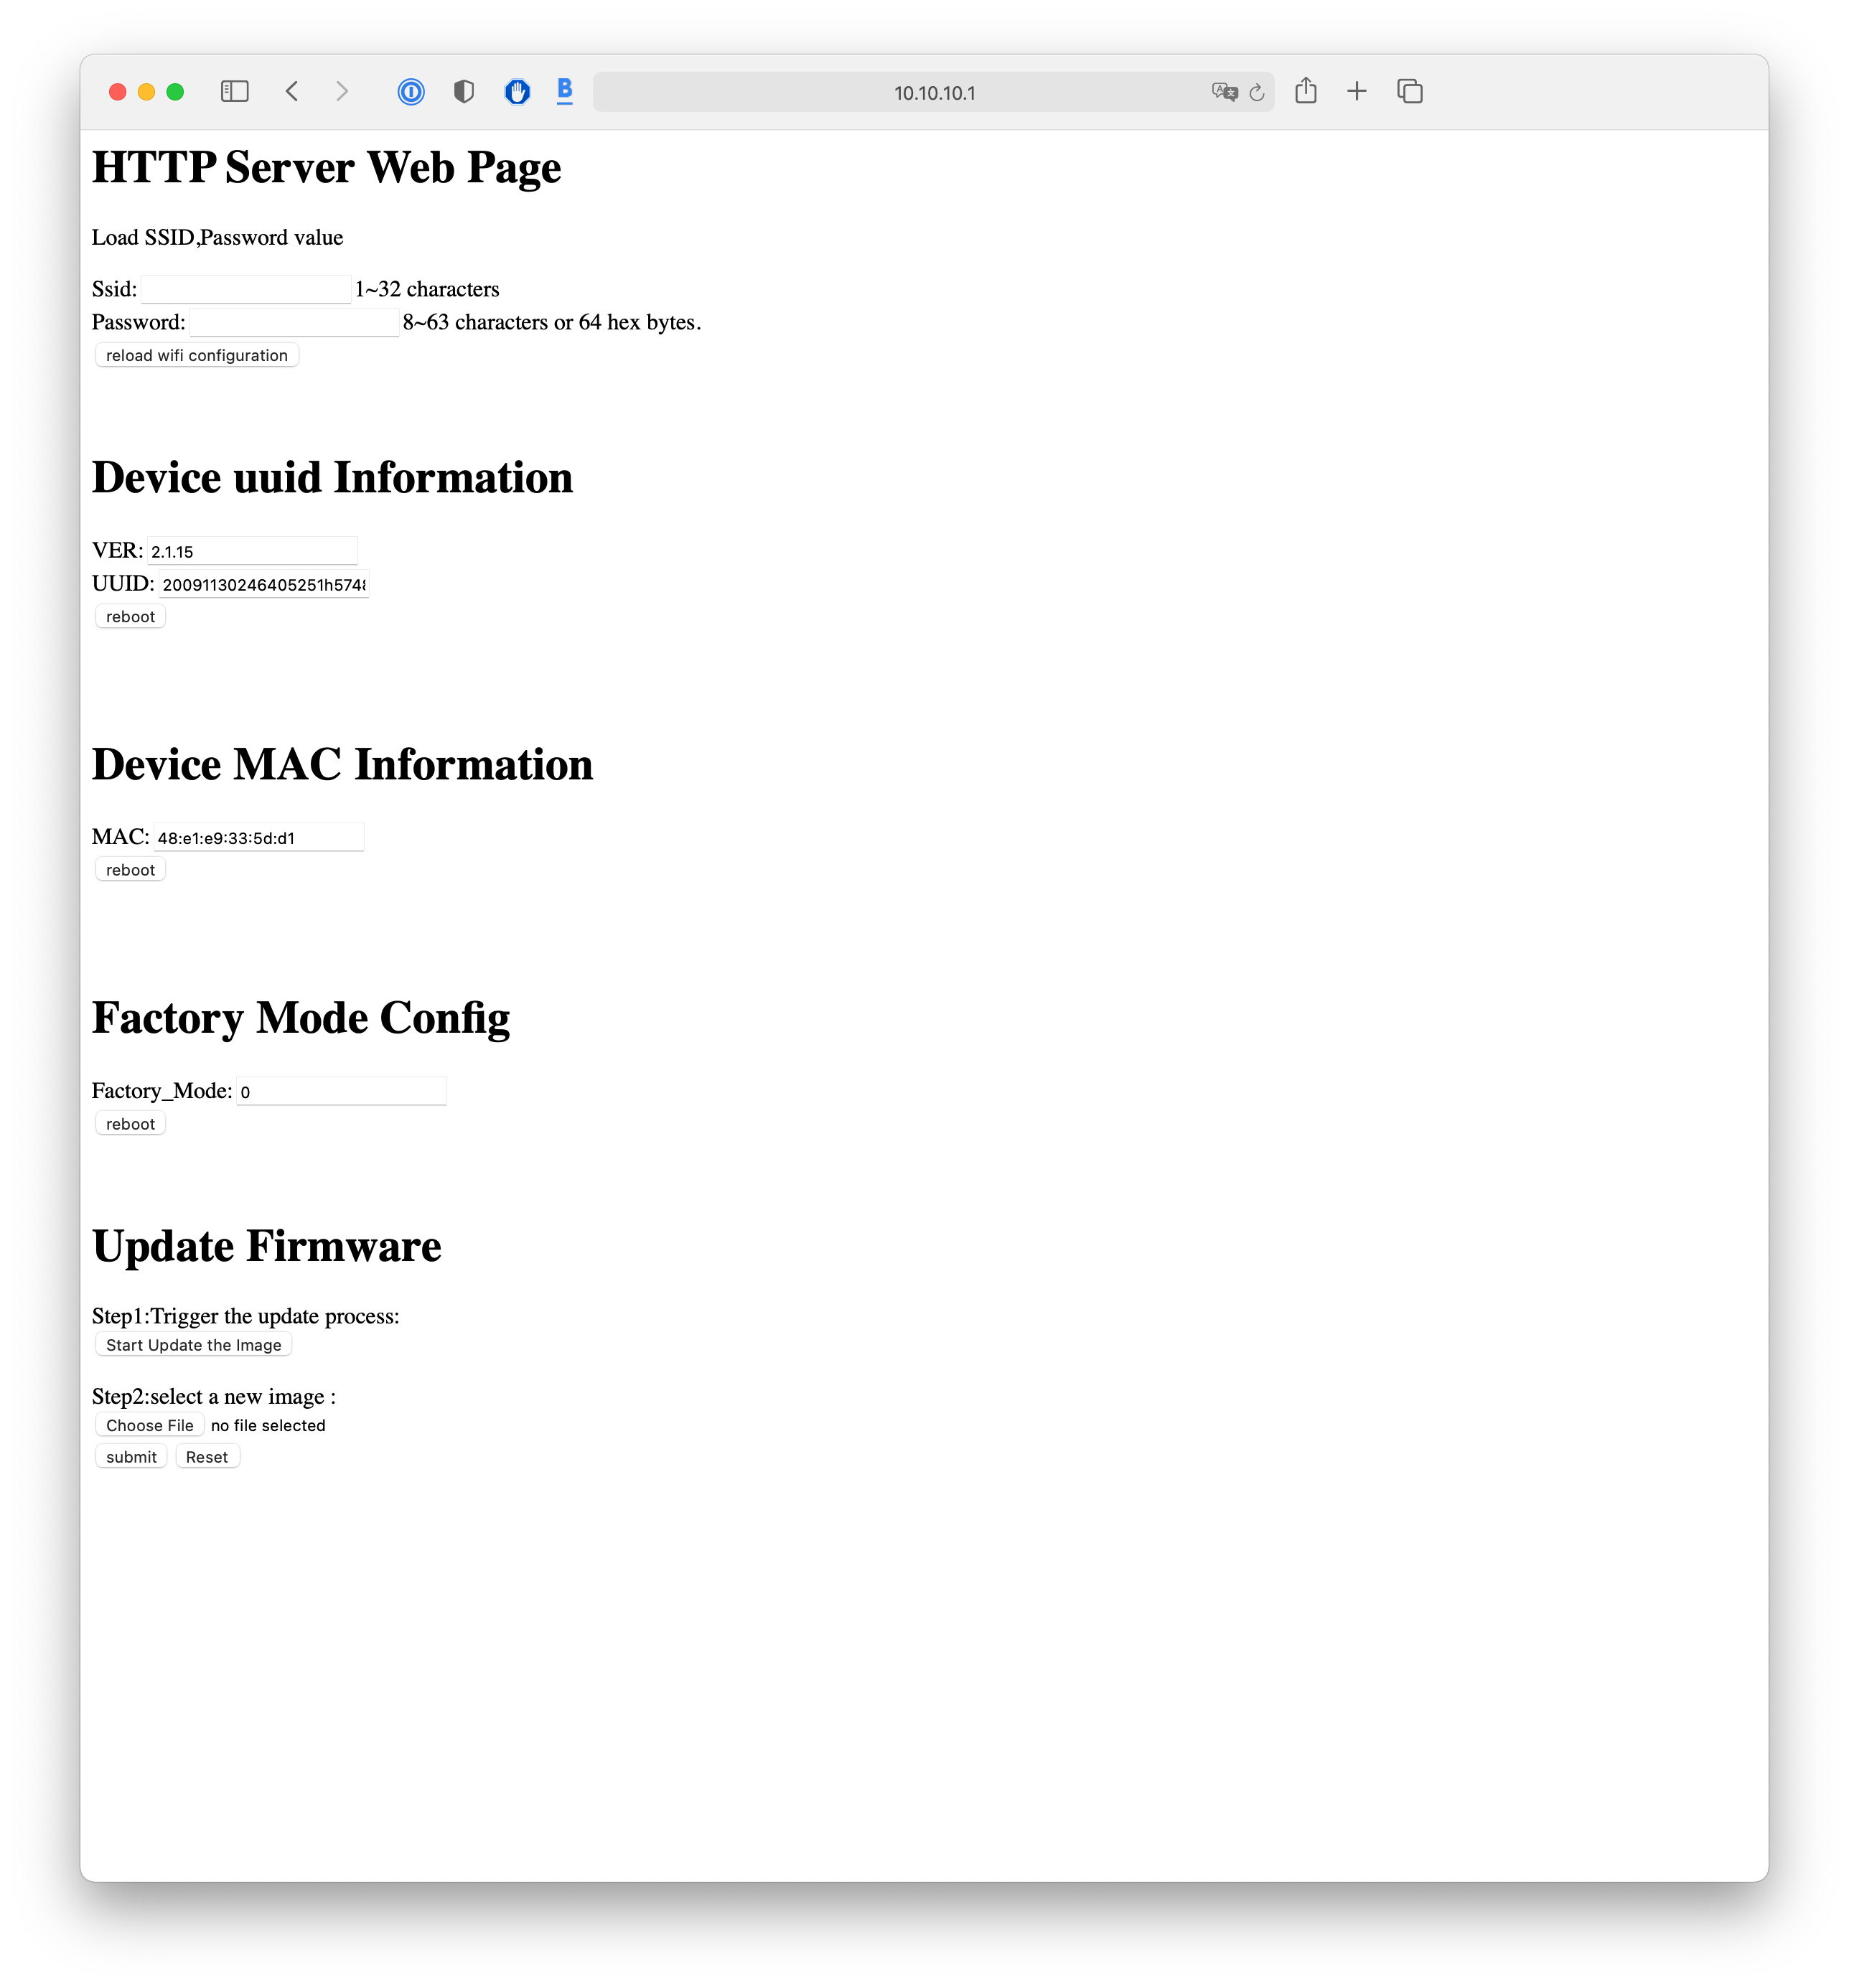Image resolution: width=1849 pixels, height=1988 pixels.
Task: Click the browser forward navigation icon
Action: click(342, 90)
